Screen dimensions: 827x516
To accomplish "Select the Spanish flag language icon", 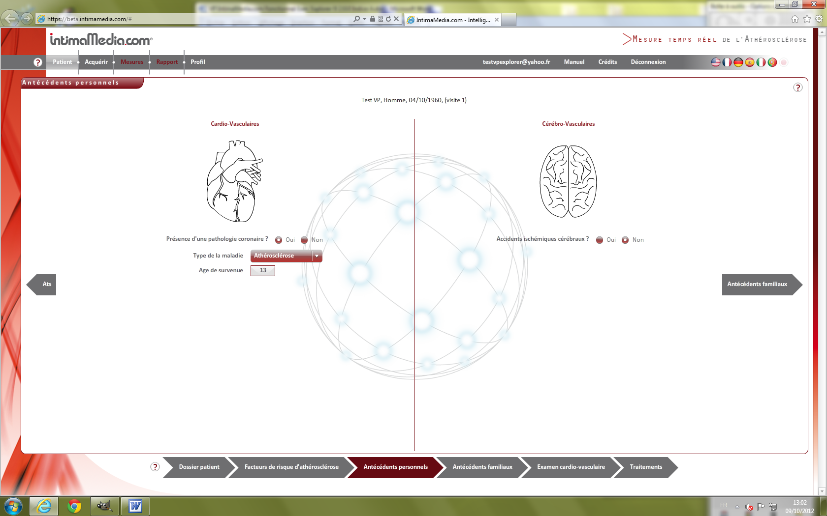I will click(x=749, y=62).
